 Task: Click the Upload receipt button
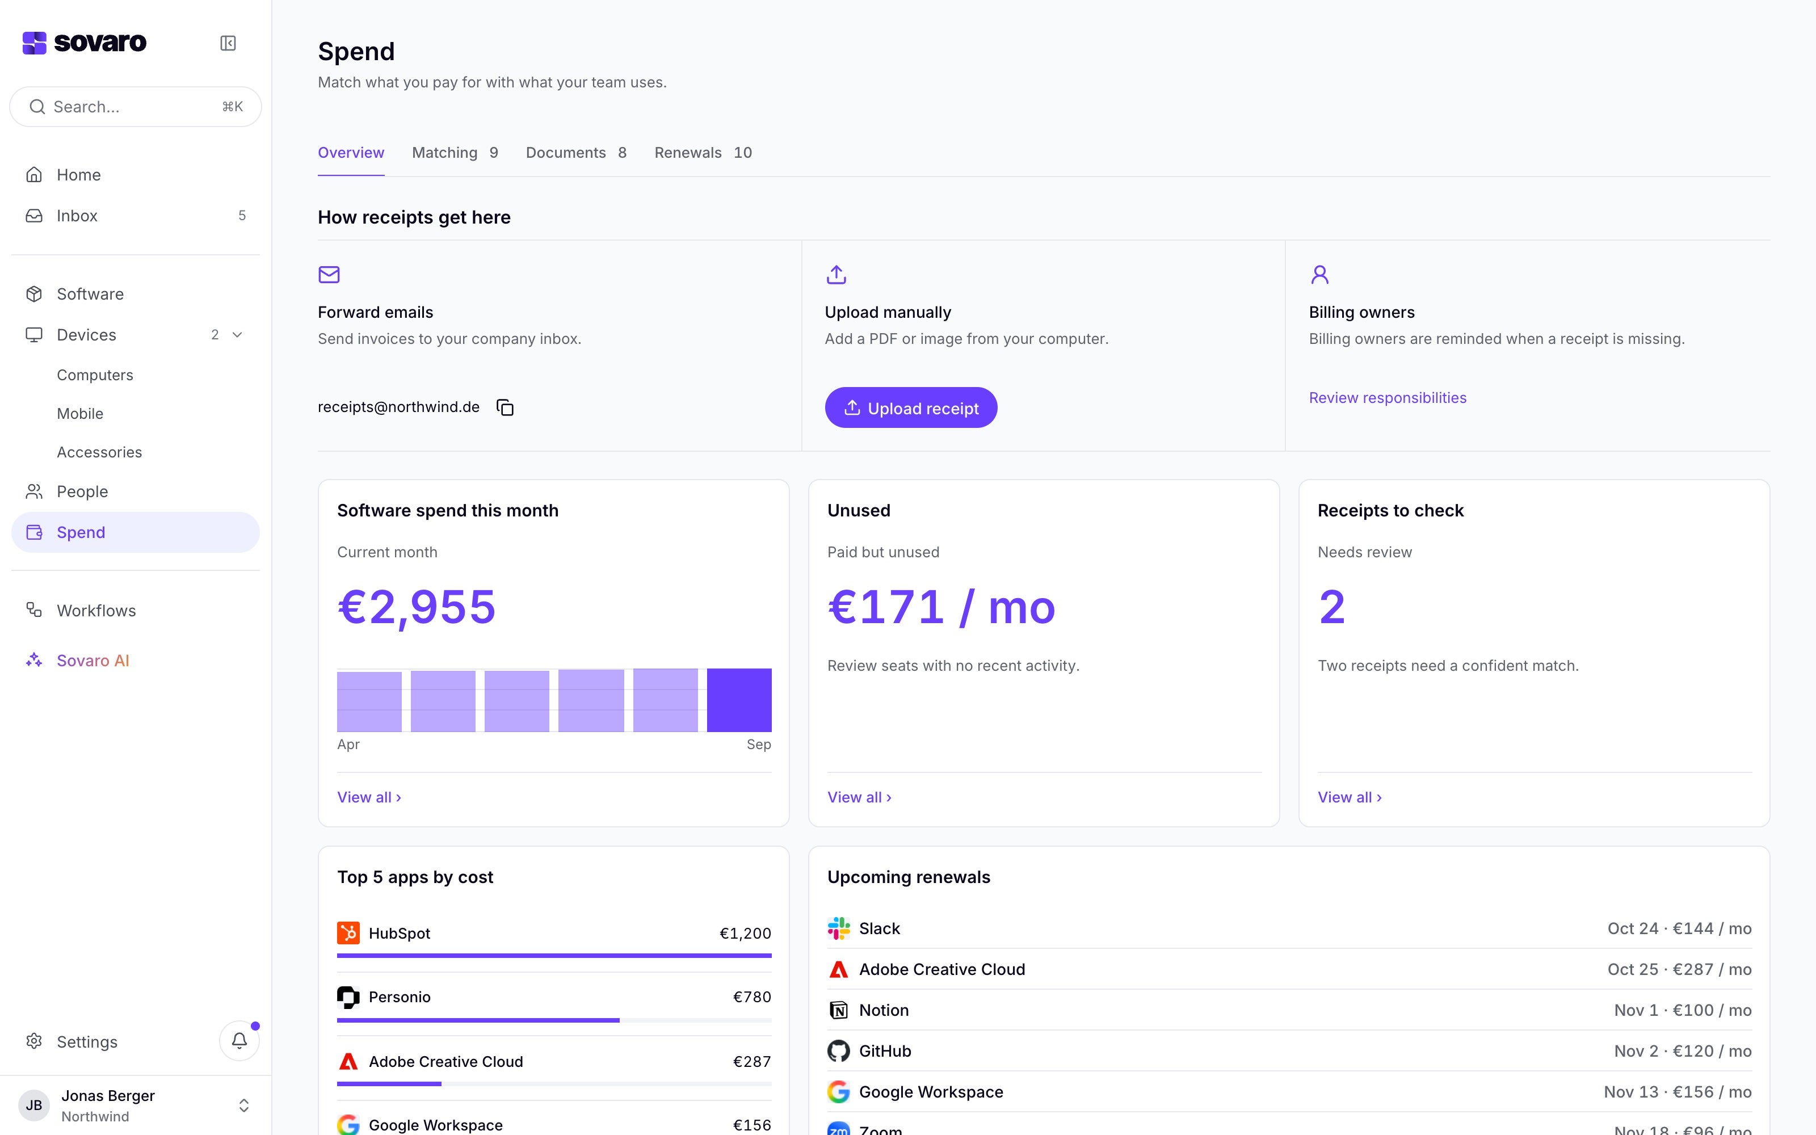(911, 407)
